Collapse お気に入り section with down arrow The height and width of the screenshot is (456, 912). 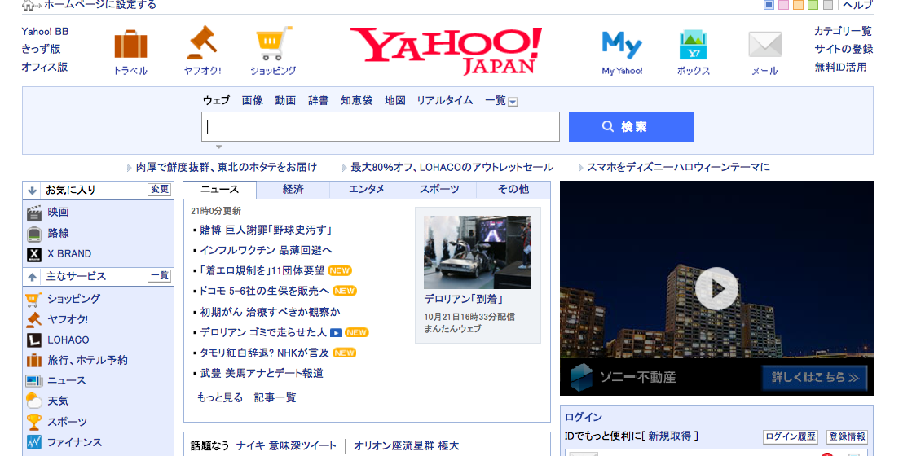click(x=32, y=191)
